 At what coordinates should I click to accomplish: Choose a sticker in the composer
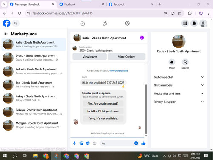[88, 143]
